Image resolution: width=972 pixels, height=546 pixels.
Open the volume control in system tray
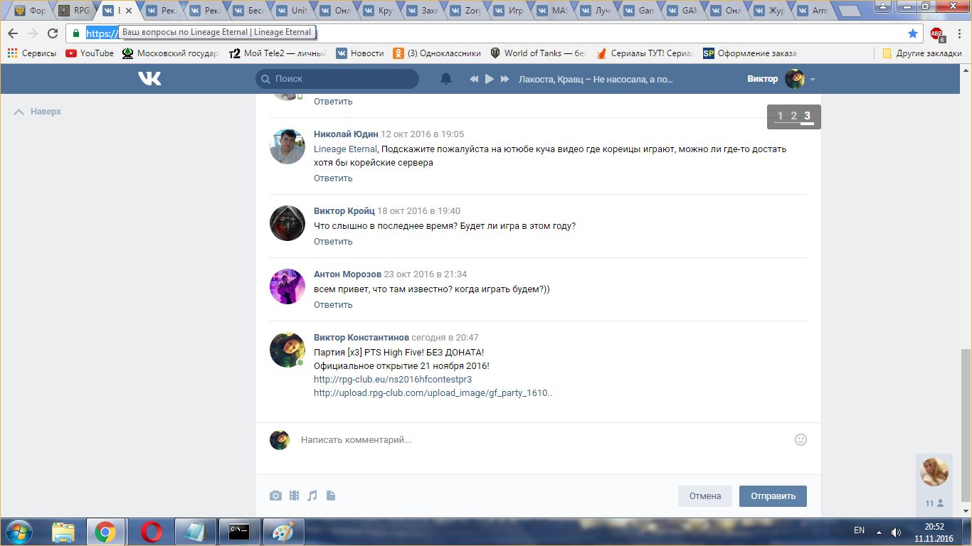(897, 532)
